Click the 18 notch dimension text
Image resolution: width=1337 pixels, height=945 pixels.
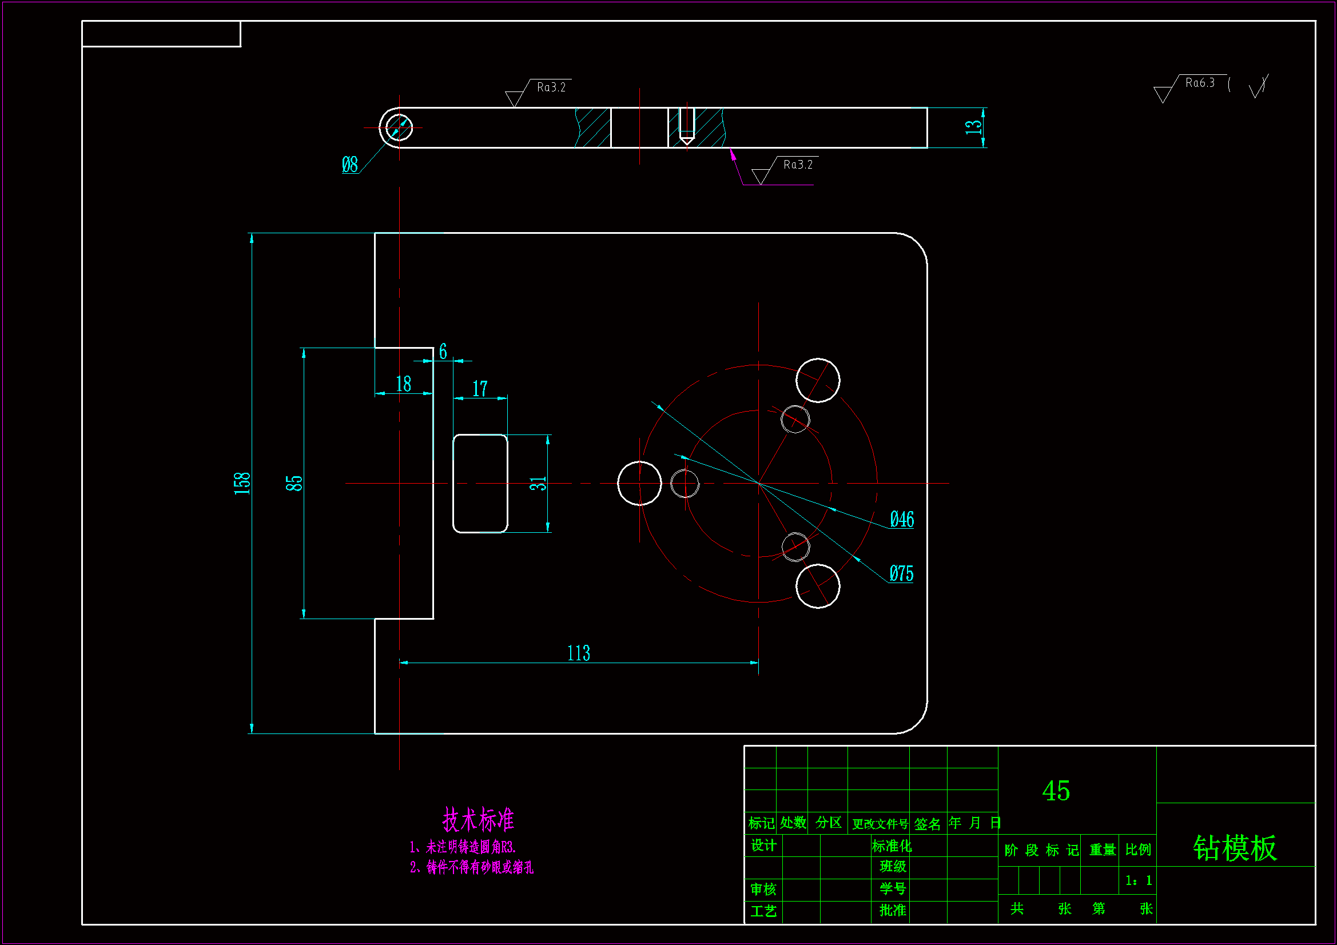pyautogui.click(x=403, y=384)
